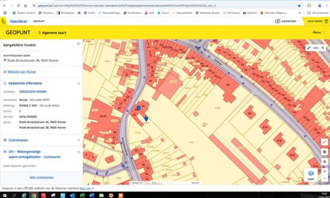Collapse the DSI Watergevoelige openruimtegebieden section
The height and width of the screenshot is (198, 330).
(79, 152)
